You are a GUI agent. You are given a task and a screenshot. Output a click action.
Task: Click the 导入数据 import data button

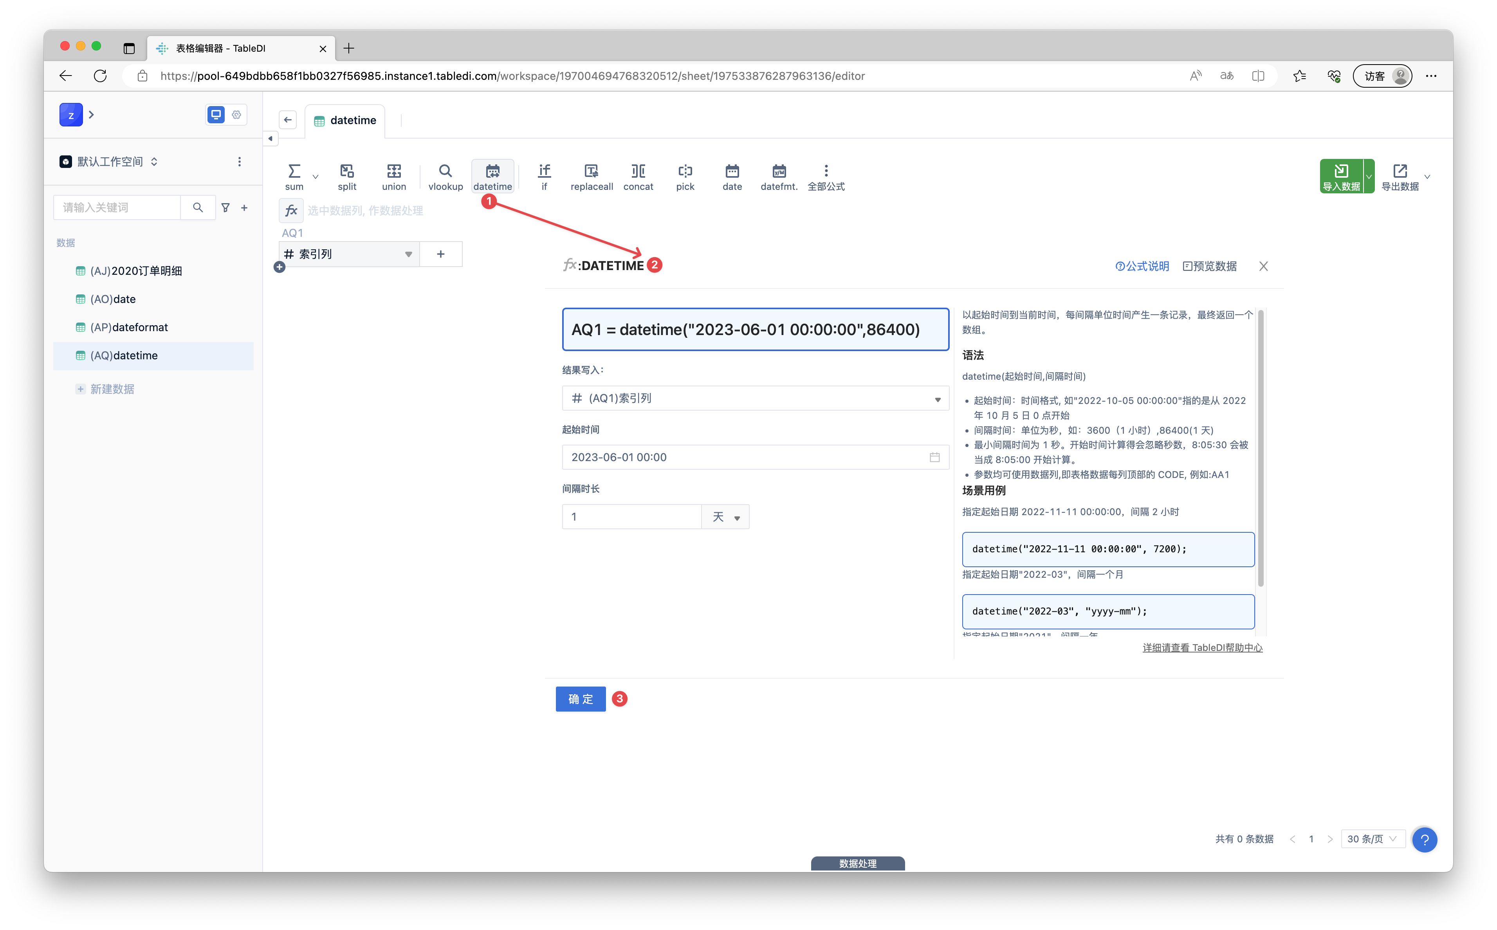tap(1342, 177)
